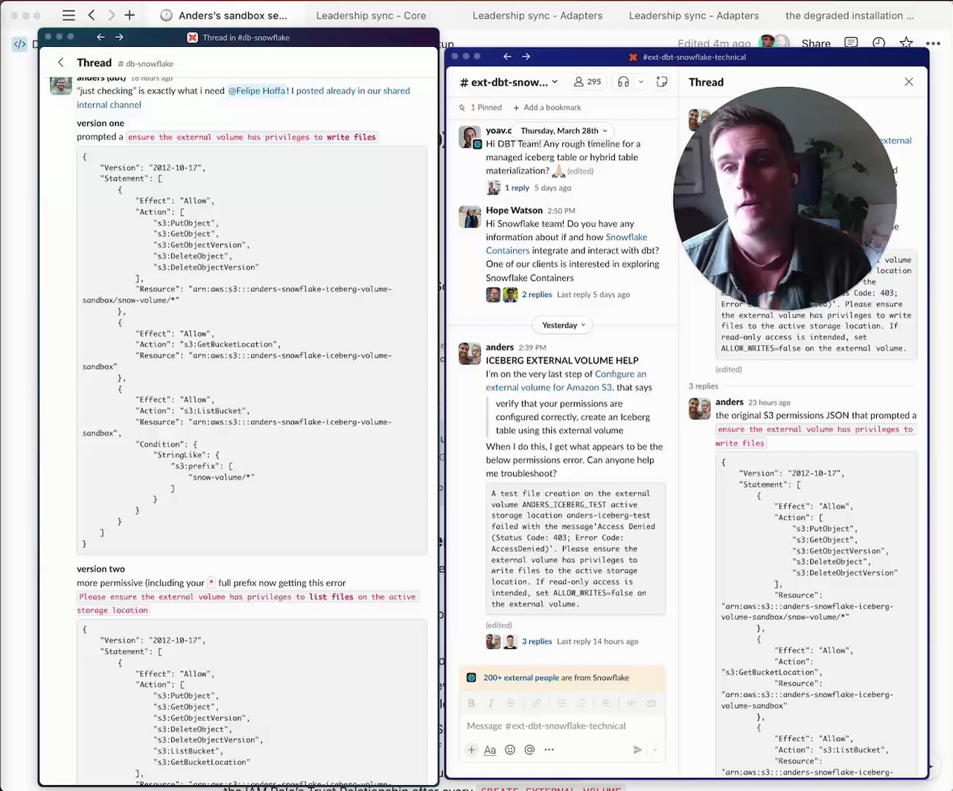Screen dimensions: 953x791
Task: Click Hope Watson's avatar
Action: pyautogui.click(x=470, y=217)
